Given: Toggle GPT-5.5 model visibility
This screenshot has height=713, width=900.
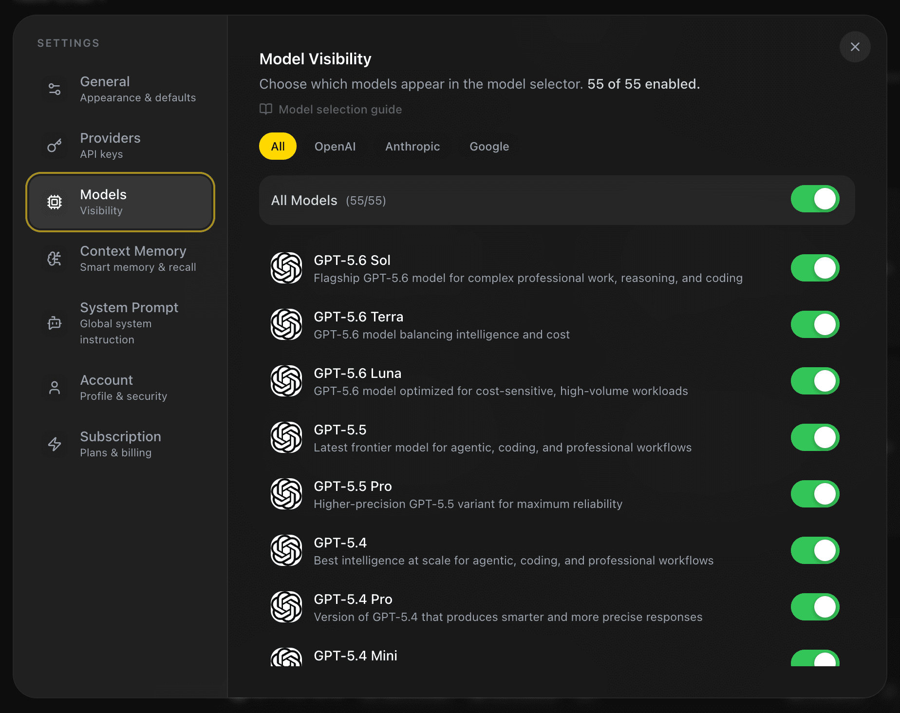Looking at the screenshot, I should [x=815, y=437].
